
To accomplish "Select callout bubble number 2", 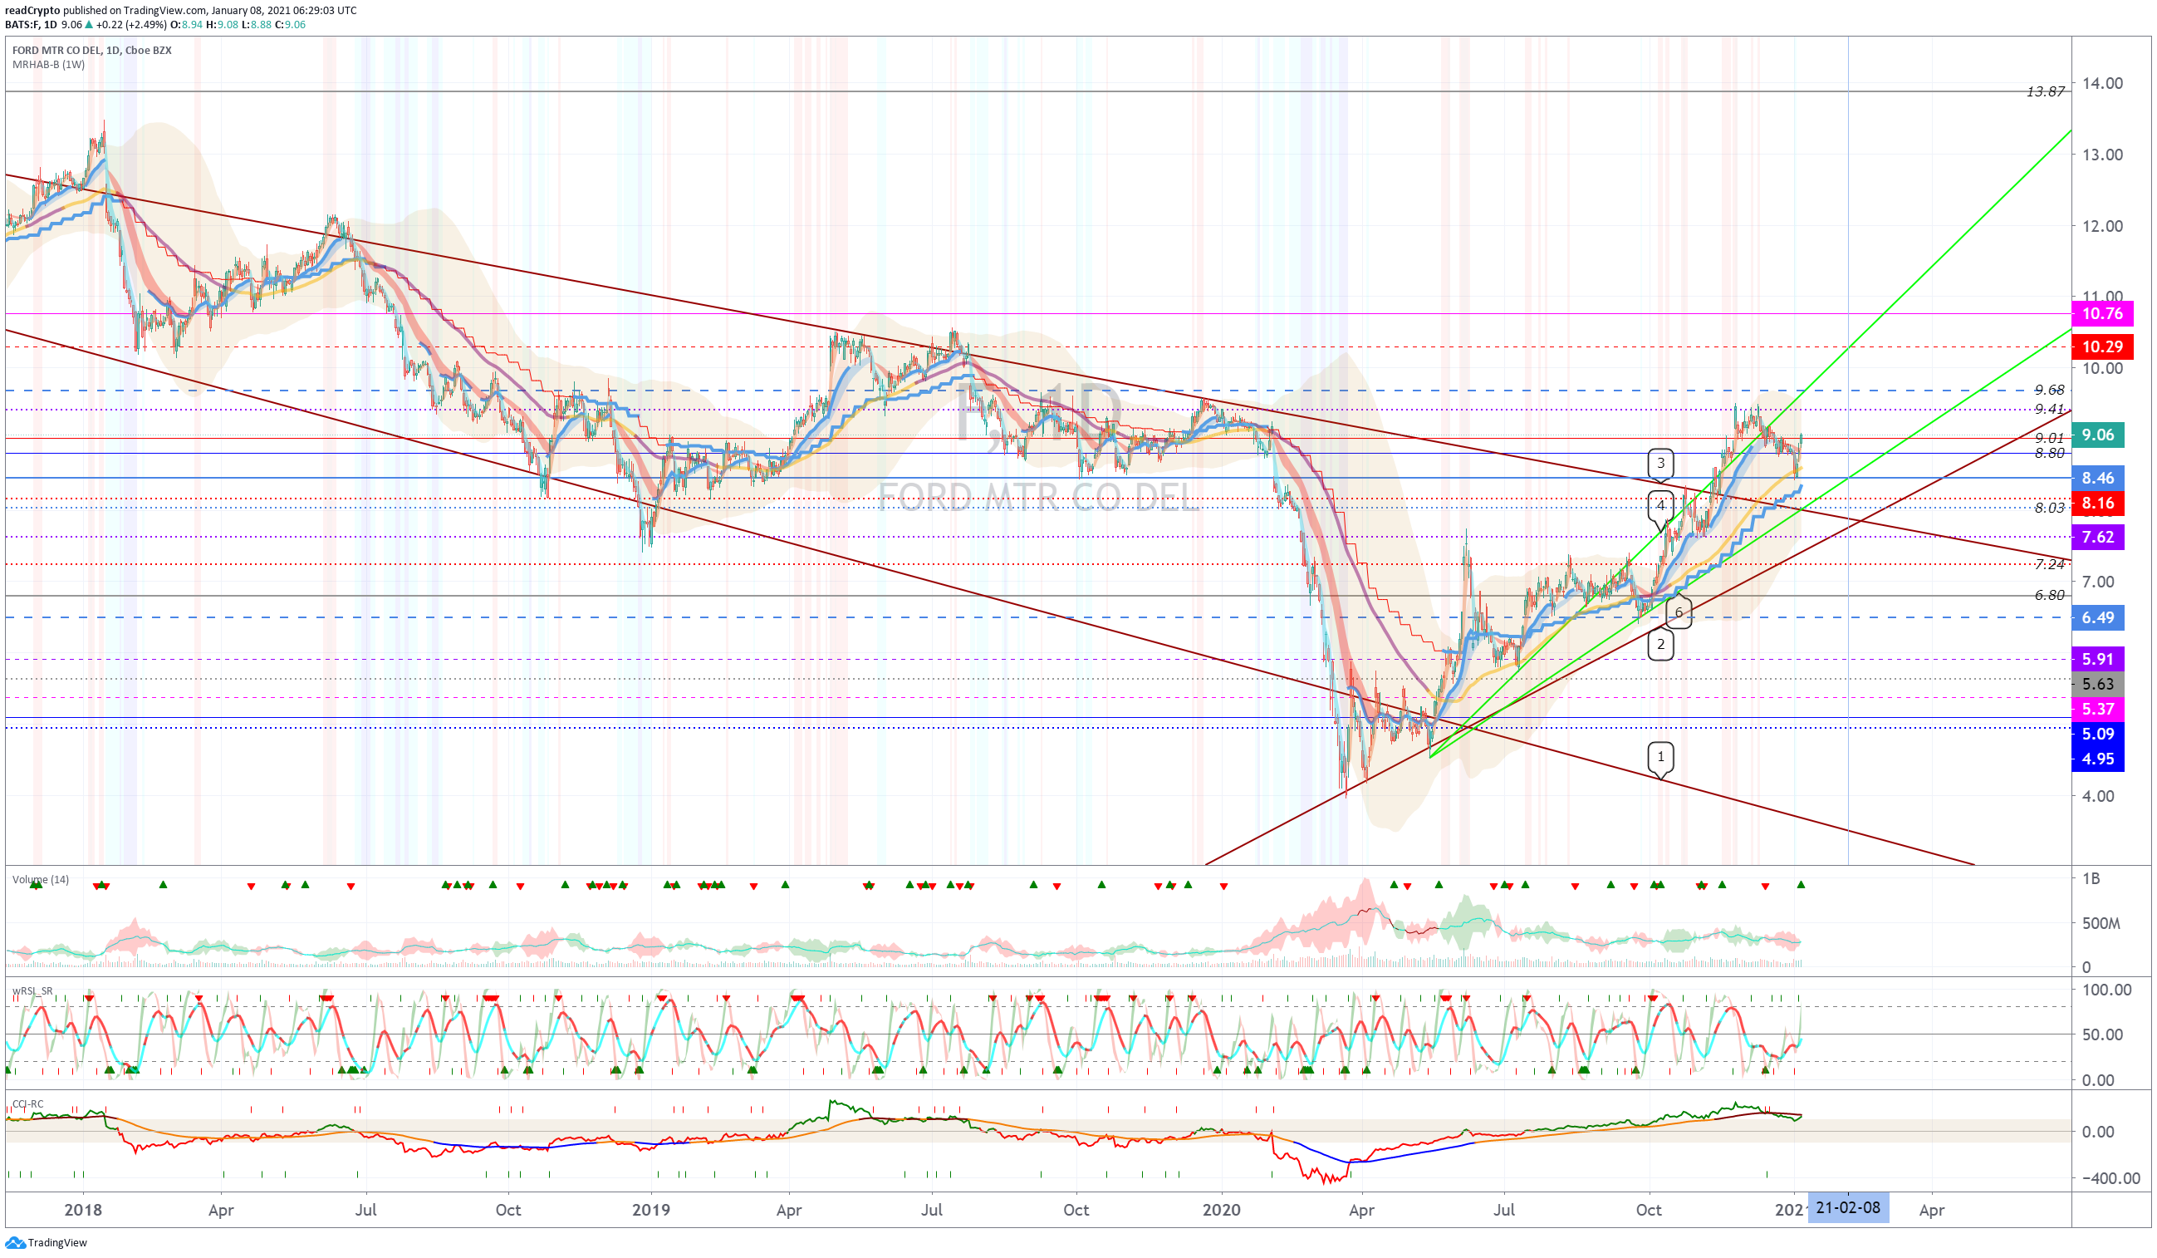I will [x=1660, y=644].
